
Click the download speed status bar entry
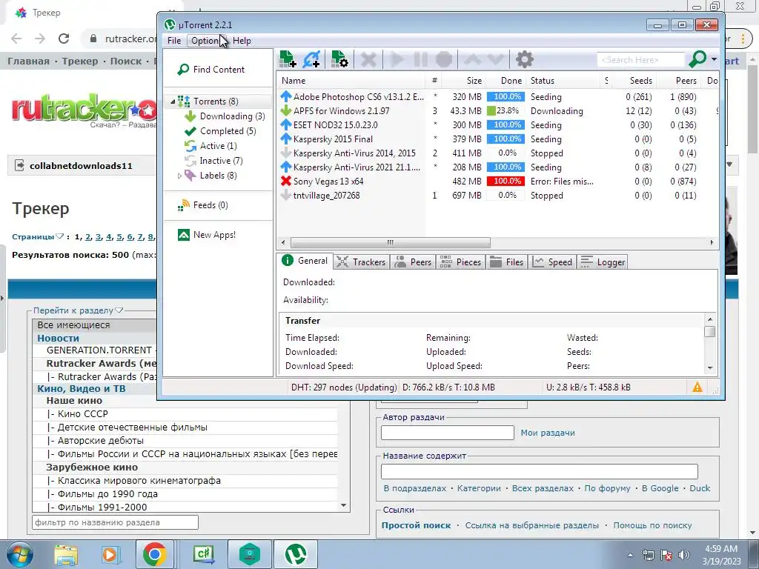point(448,387)
